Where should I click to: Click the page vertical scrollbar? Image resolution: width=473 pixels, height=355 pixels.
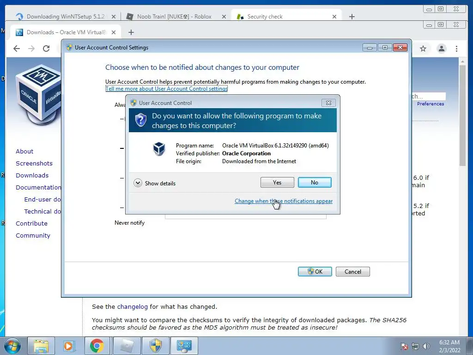pos(462,115)
